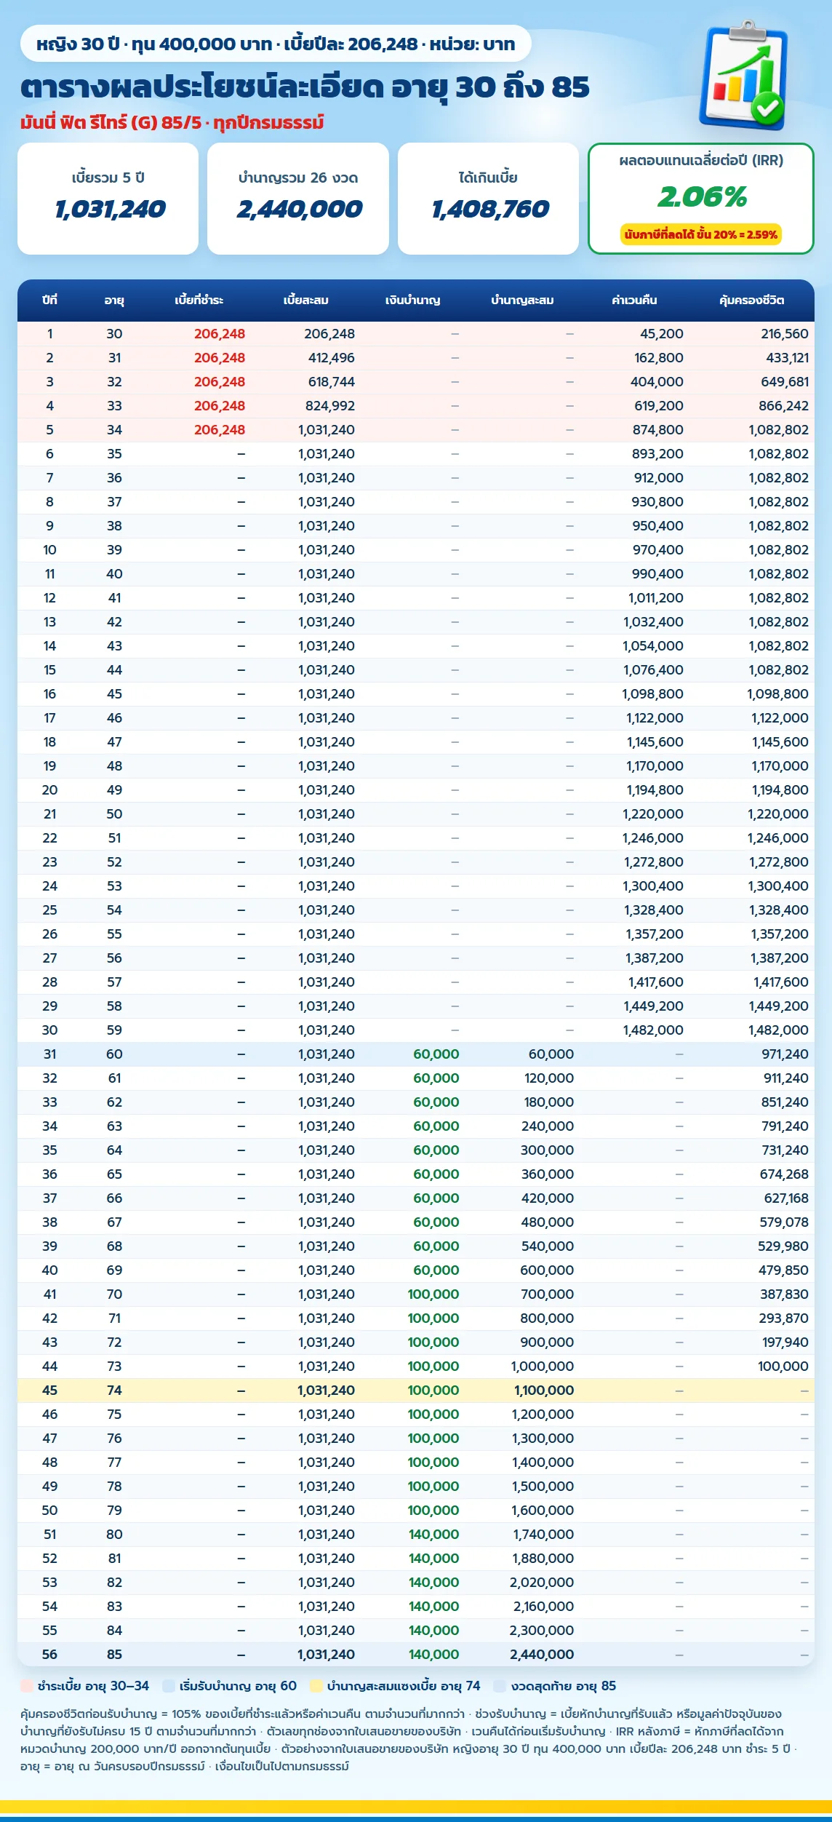Image resolution: width=832 pixels, height=1822 pixels.
Task: Click the 'อายุ' column header
Action: coord(114,300)
